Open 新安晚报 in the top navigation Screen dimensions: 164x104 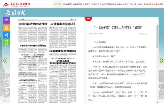pyautogui.click(x=67, y=4)
